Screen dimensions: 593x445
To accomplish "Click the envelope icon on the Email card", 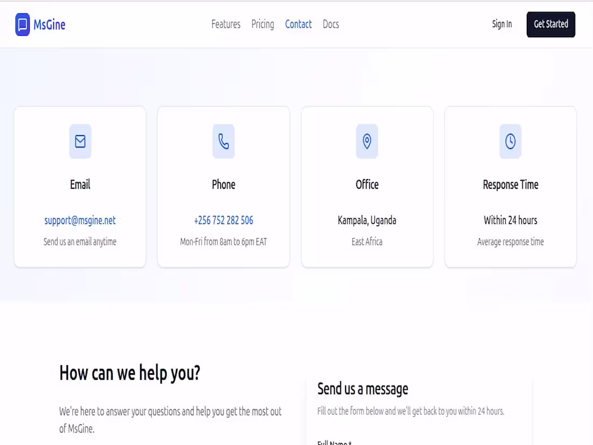I will (80, 141).
